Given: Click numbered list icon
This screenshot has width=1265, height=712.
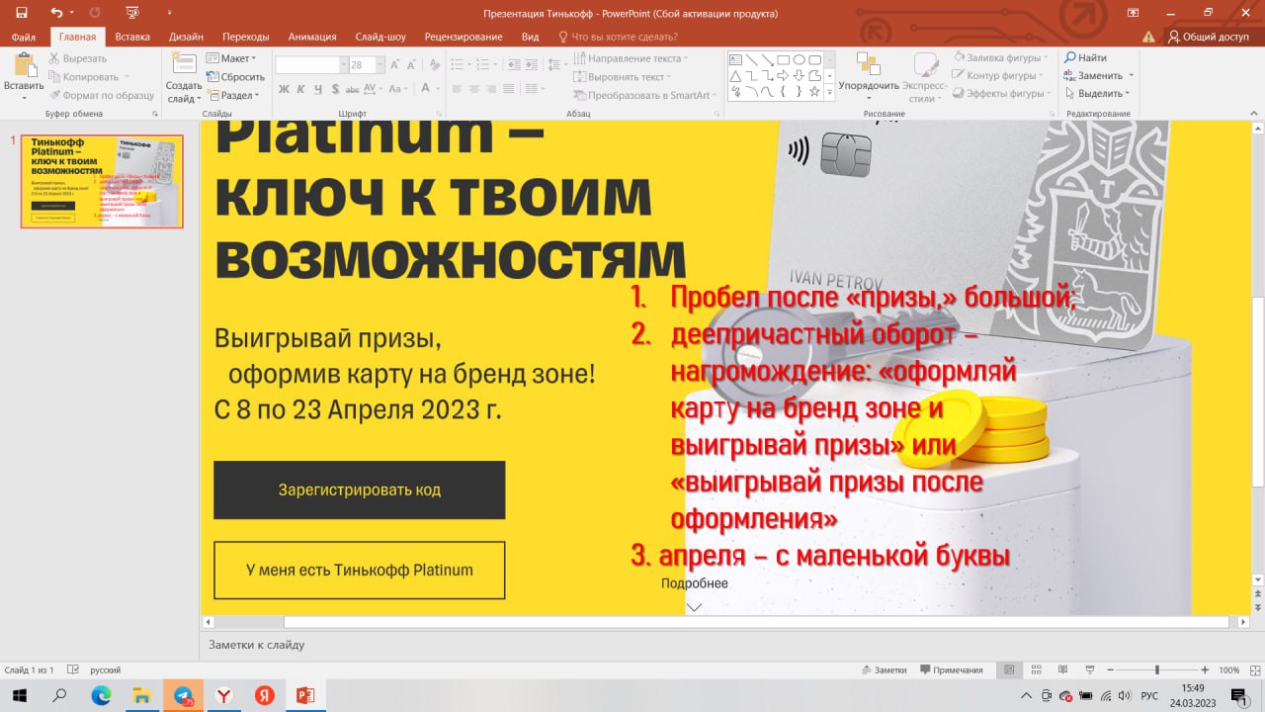Looking at the screenshot, I should [x=482, y=64].
